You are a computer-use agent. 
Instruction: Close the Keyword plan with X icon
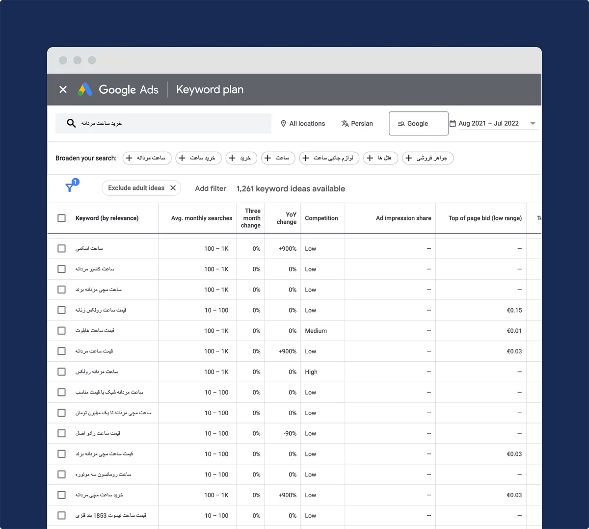tap(63, 89)
